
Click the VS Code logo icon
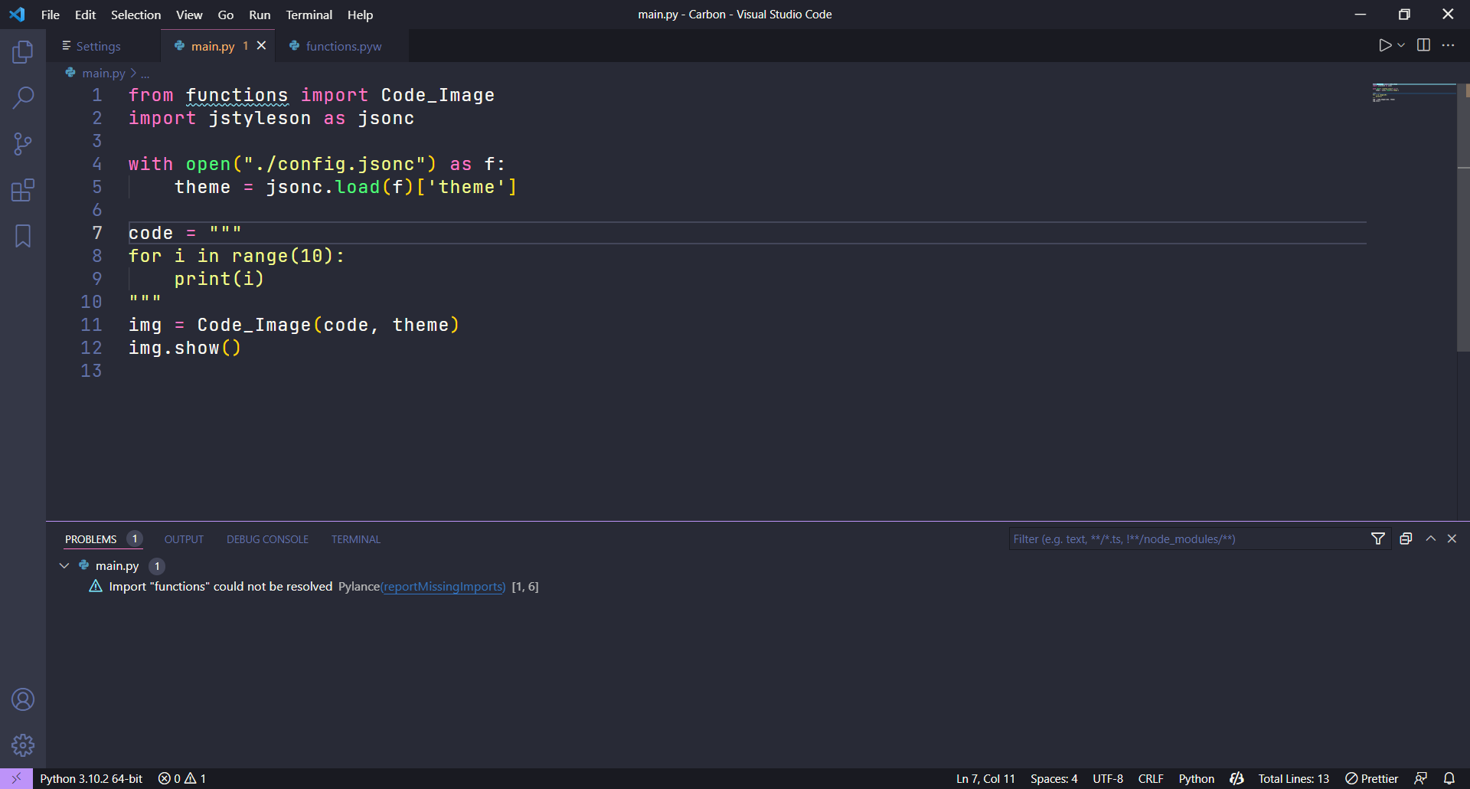point(17,15)
